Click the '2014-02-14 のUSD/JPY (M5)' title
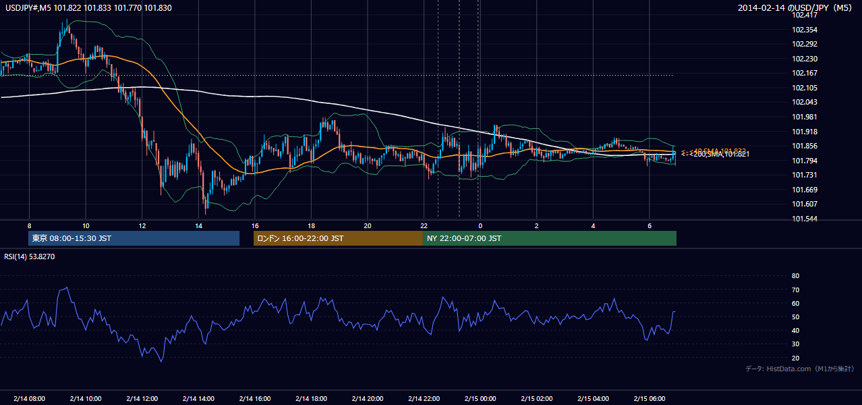The width and height of the screenshot is (862, 405). point(796,8)
